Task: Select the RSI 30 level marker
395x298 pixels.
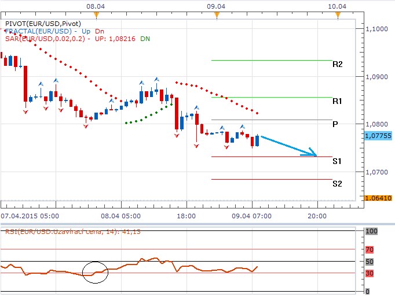Action: 371,273
